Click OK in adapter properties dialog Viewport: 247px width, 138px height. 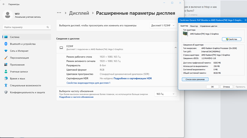(212, 87)
